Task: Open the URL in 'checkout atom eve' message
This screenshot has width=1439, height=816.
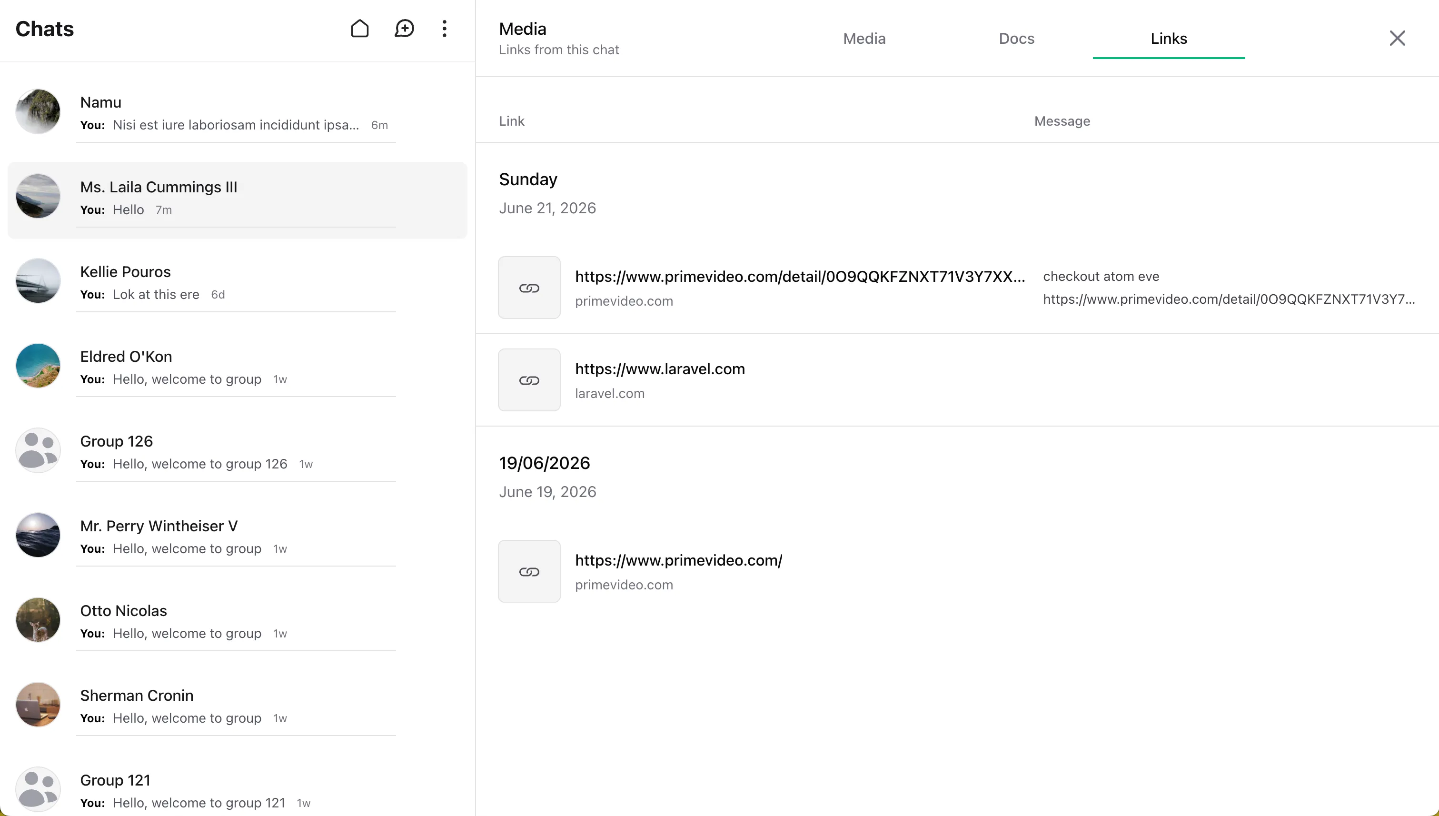Action: pyautogui.click(x=1229, y=299)
